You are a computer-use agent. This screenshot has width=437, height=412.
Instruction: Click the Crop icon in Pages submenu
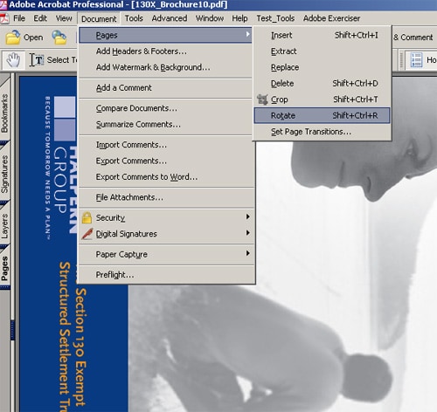point(262,100)
